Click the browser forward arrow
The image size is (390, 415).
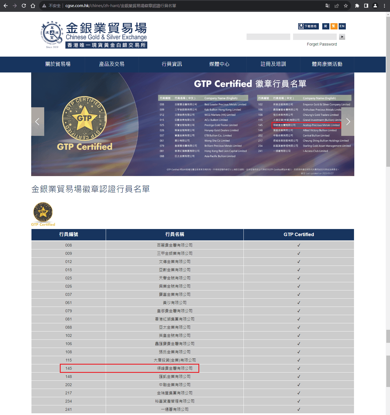pos(15,6)
